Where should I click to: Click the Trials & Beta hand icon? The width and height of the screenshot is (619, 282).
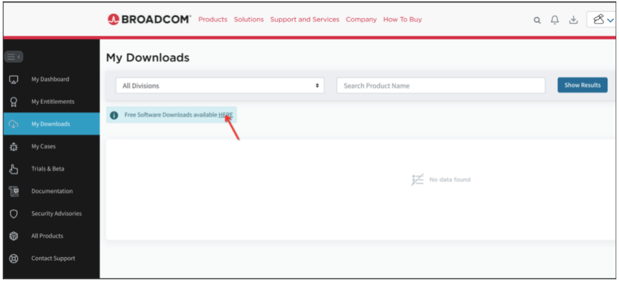coord(13,169)
